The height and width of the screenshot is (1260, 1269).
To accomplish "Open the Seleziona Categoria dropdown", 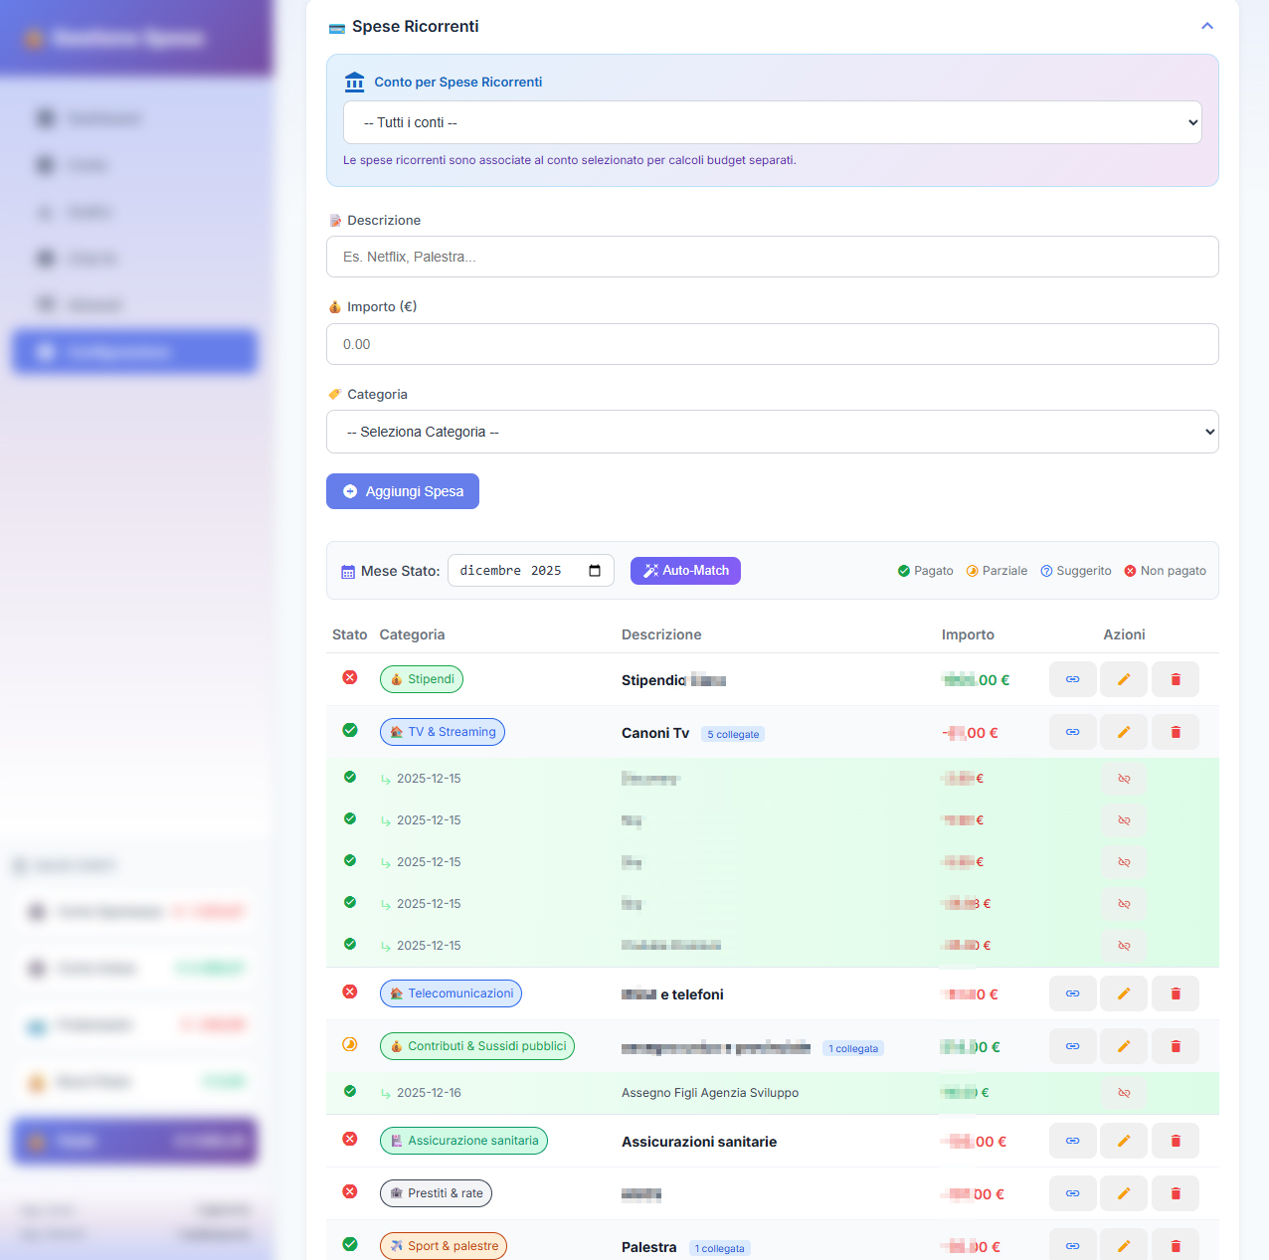I will [x=773, y=432].
